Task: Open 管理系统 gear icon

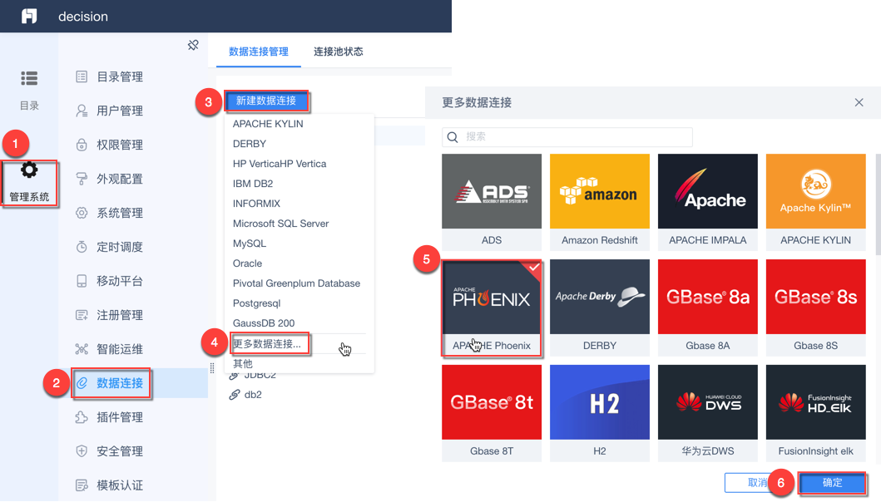Action: [x=29, y=170]
